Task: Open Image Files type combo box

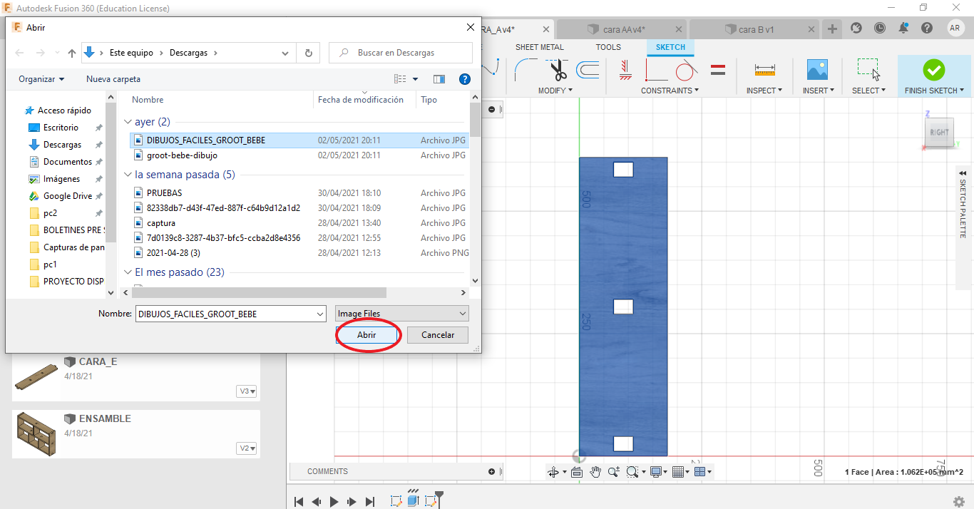Action: (402, 314)
